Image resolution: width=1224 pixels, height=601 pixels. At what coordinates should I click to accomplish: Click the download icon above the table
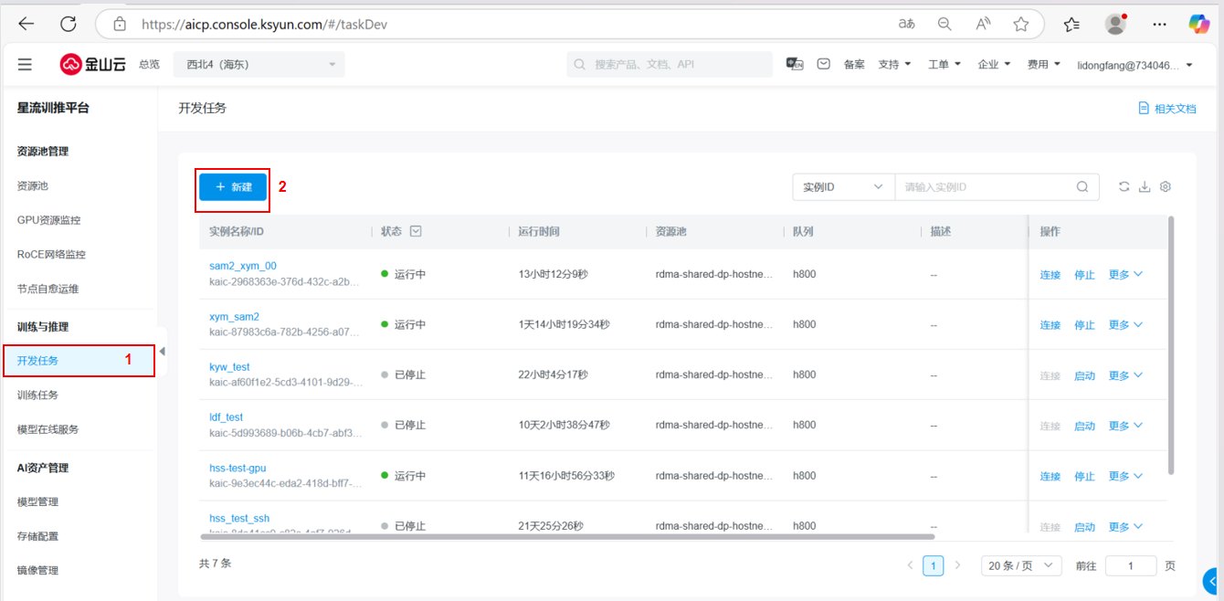tap(1145, 187)
